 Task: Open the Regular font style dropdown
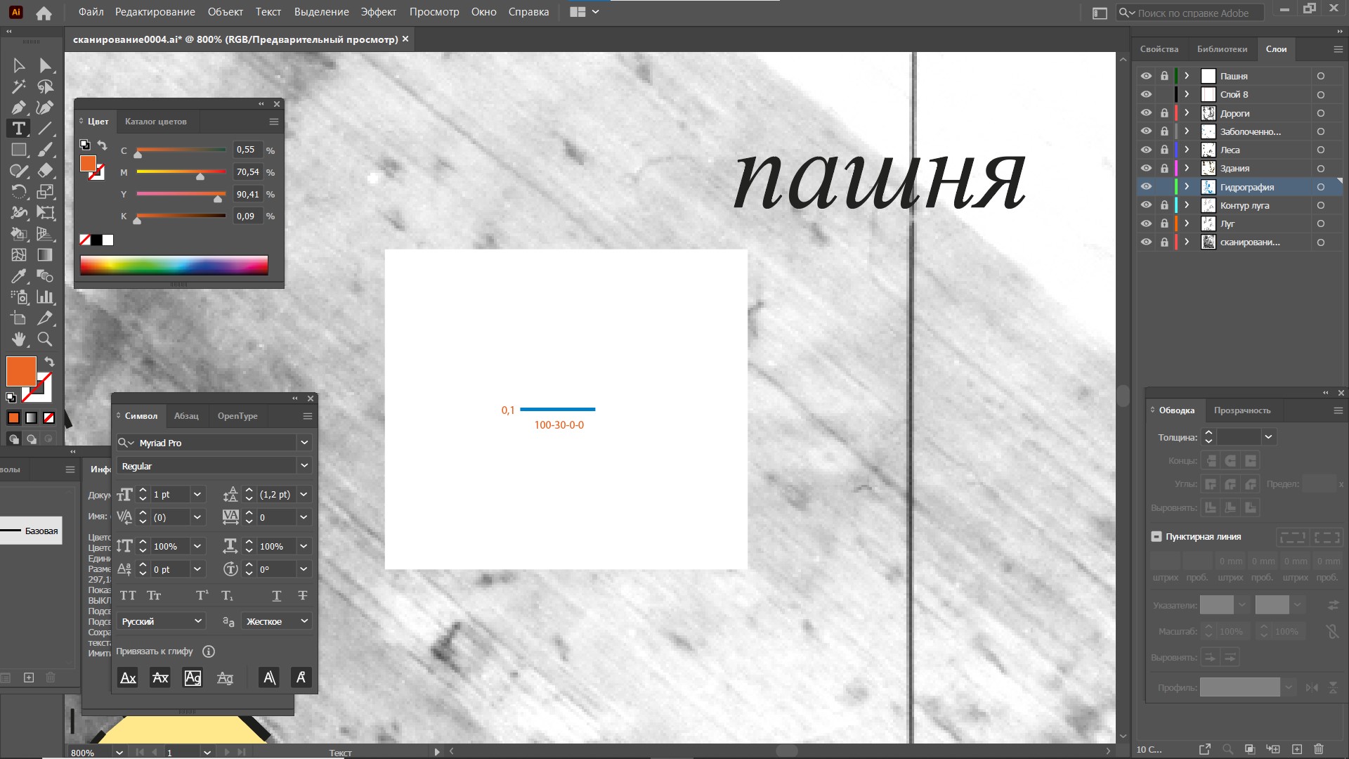304,465
